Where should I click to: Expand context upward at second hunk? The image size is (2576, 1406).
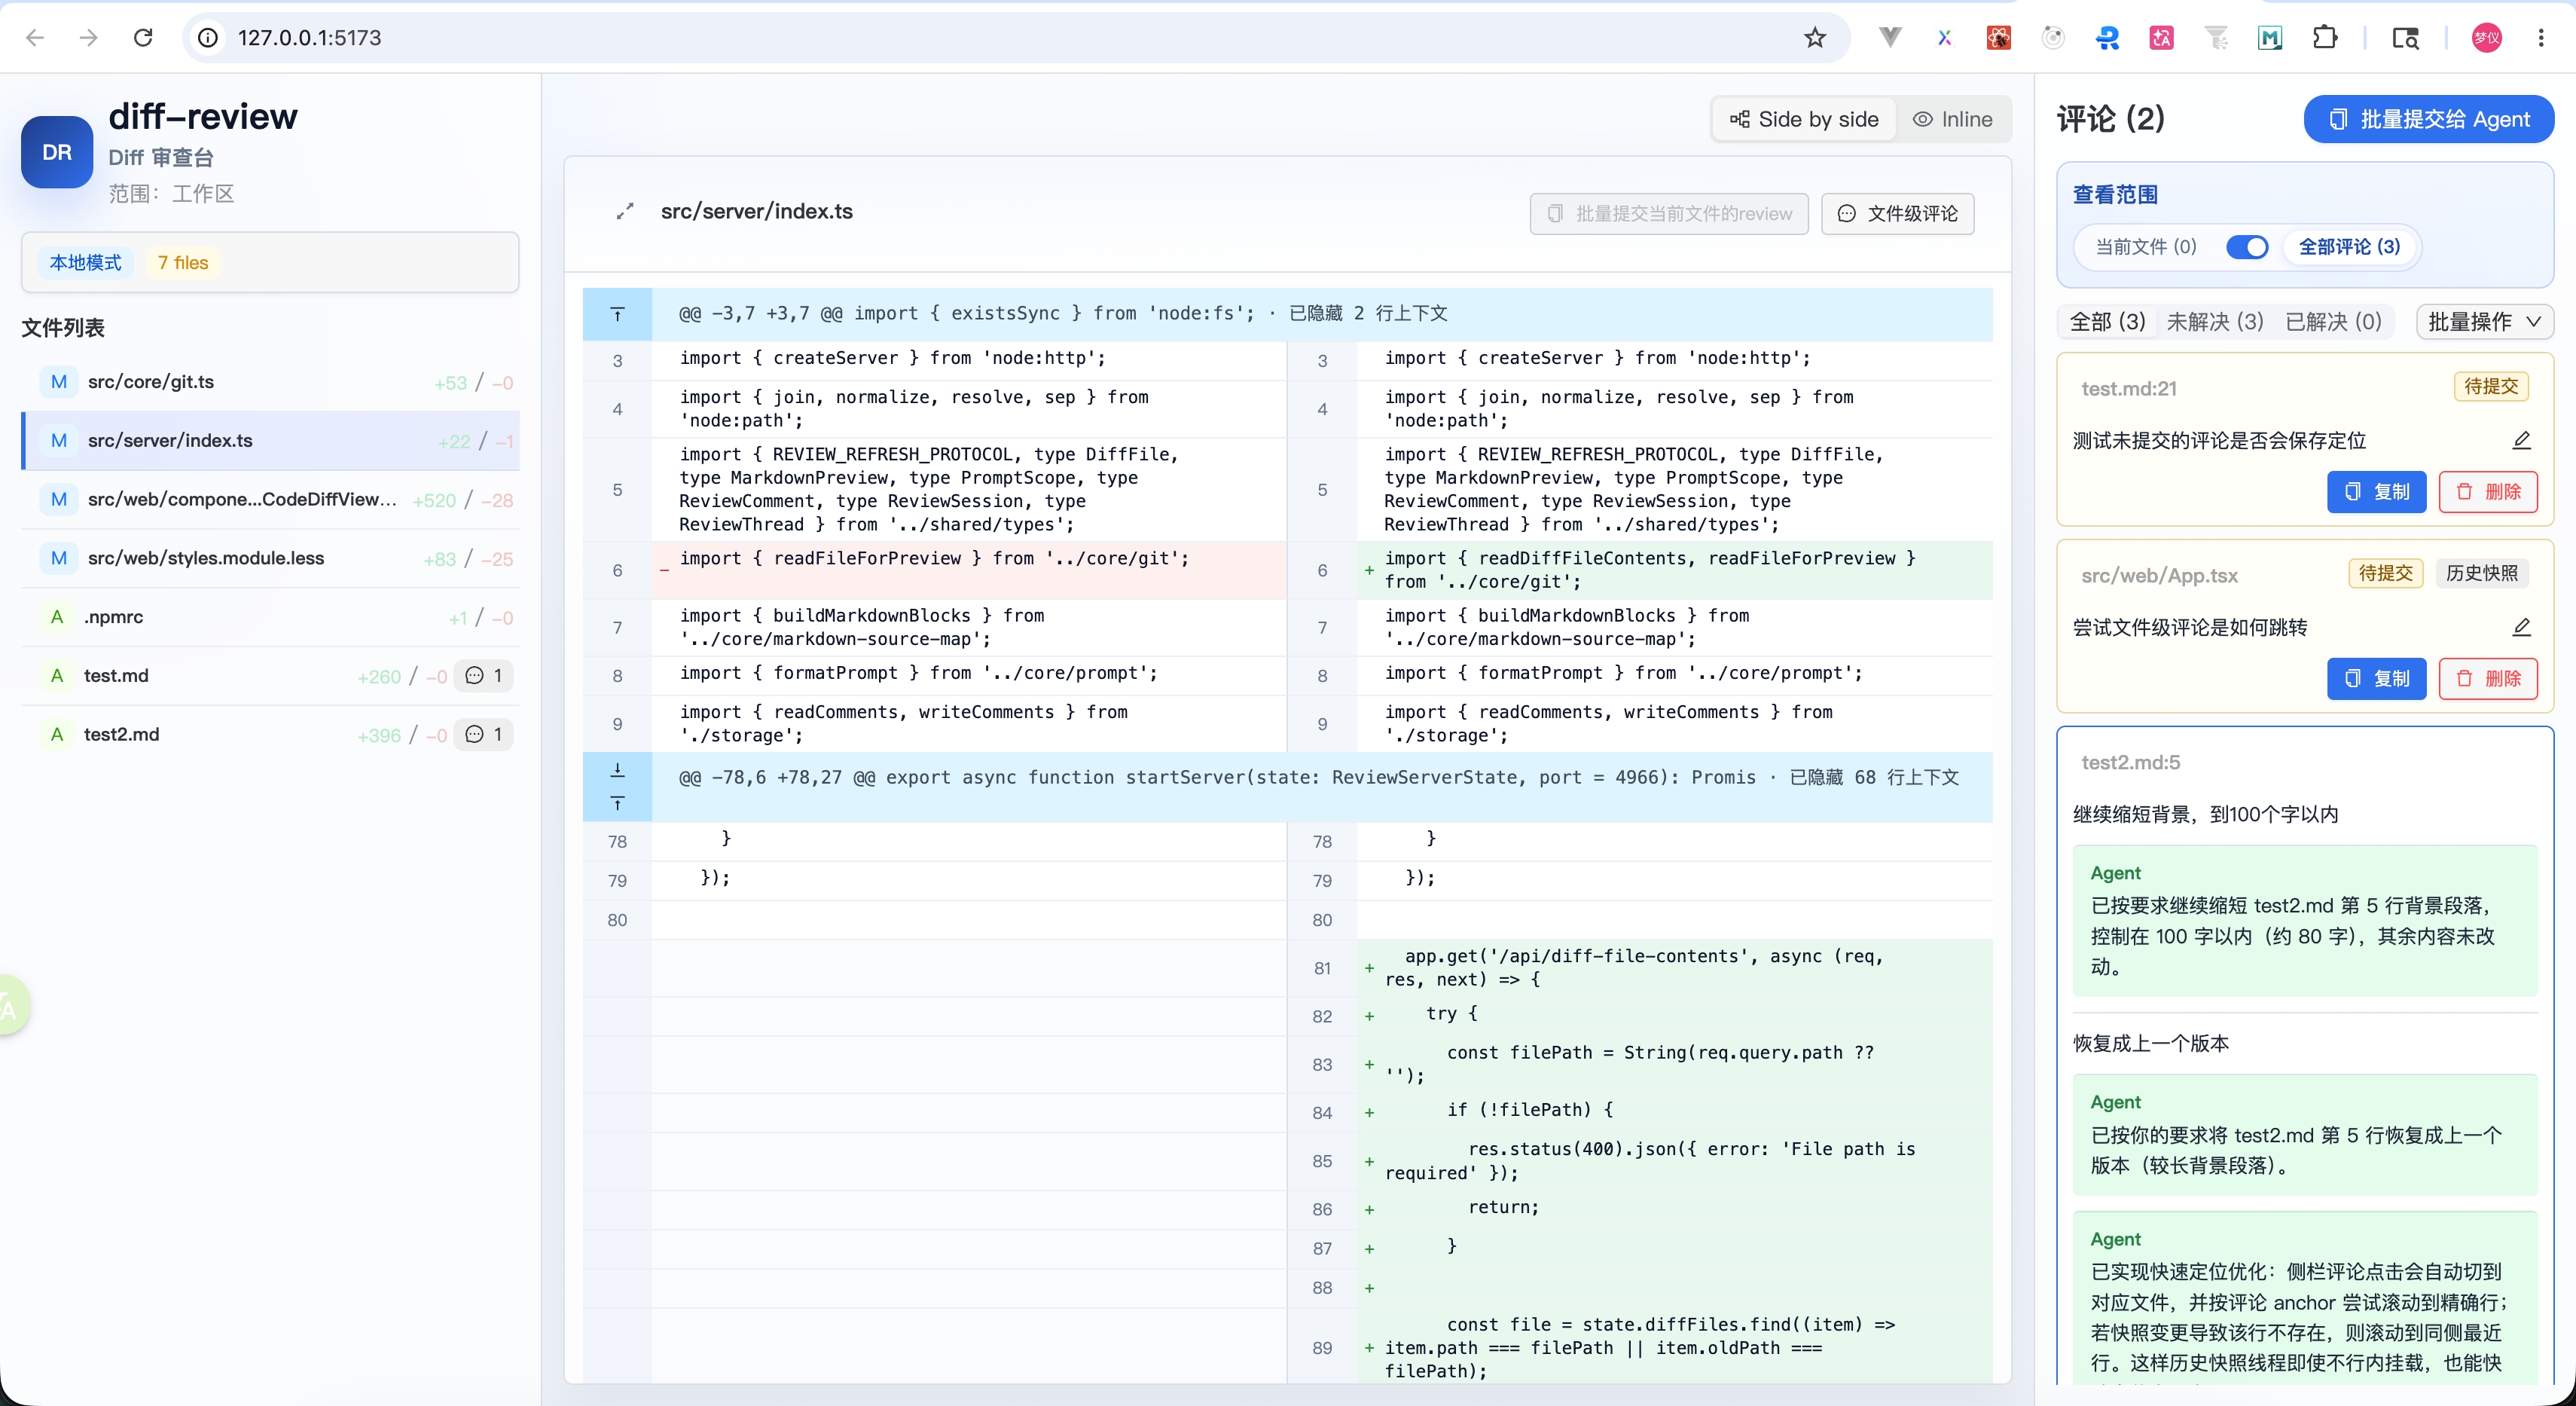tap(617, 804)
